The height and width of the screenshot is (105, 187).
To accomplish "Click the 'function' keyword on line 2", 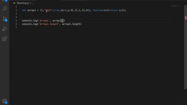I will 98,10.
